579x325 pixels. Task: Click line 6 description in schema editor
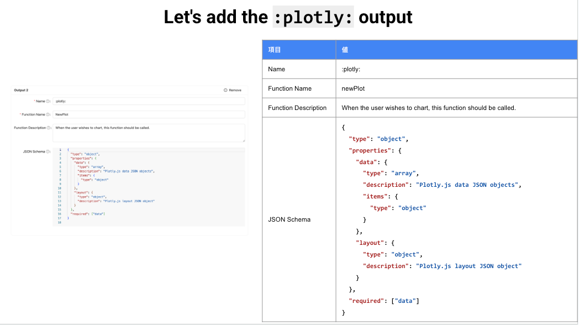click(x=116, y=171)
